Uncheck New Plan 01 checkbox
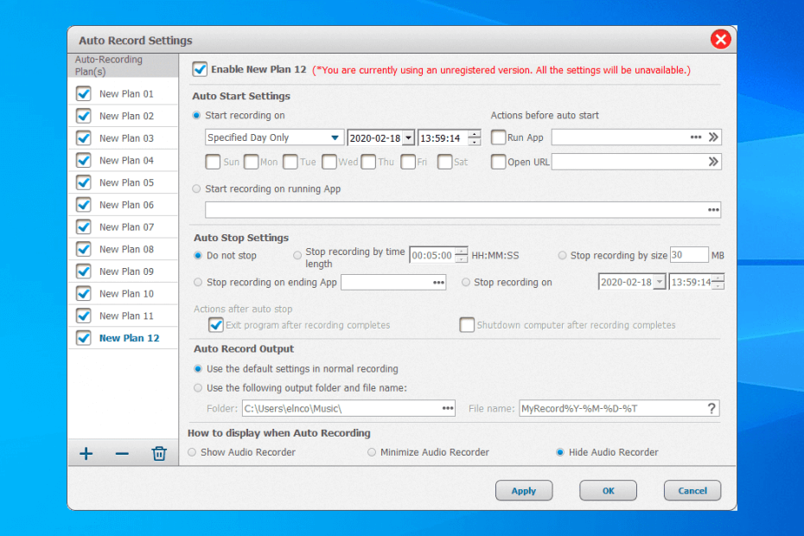The height and width of the screenshot is (536, 804). [x=83, y=94]
